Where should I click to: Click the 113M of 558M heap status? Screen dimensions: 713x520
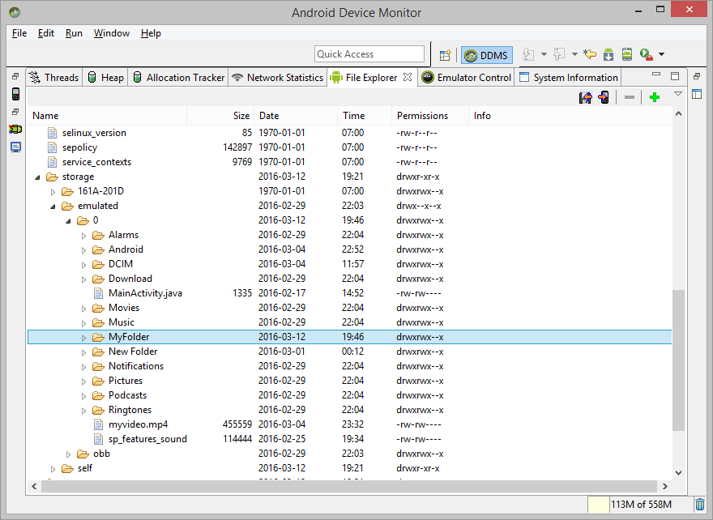point(641,505)
